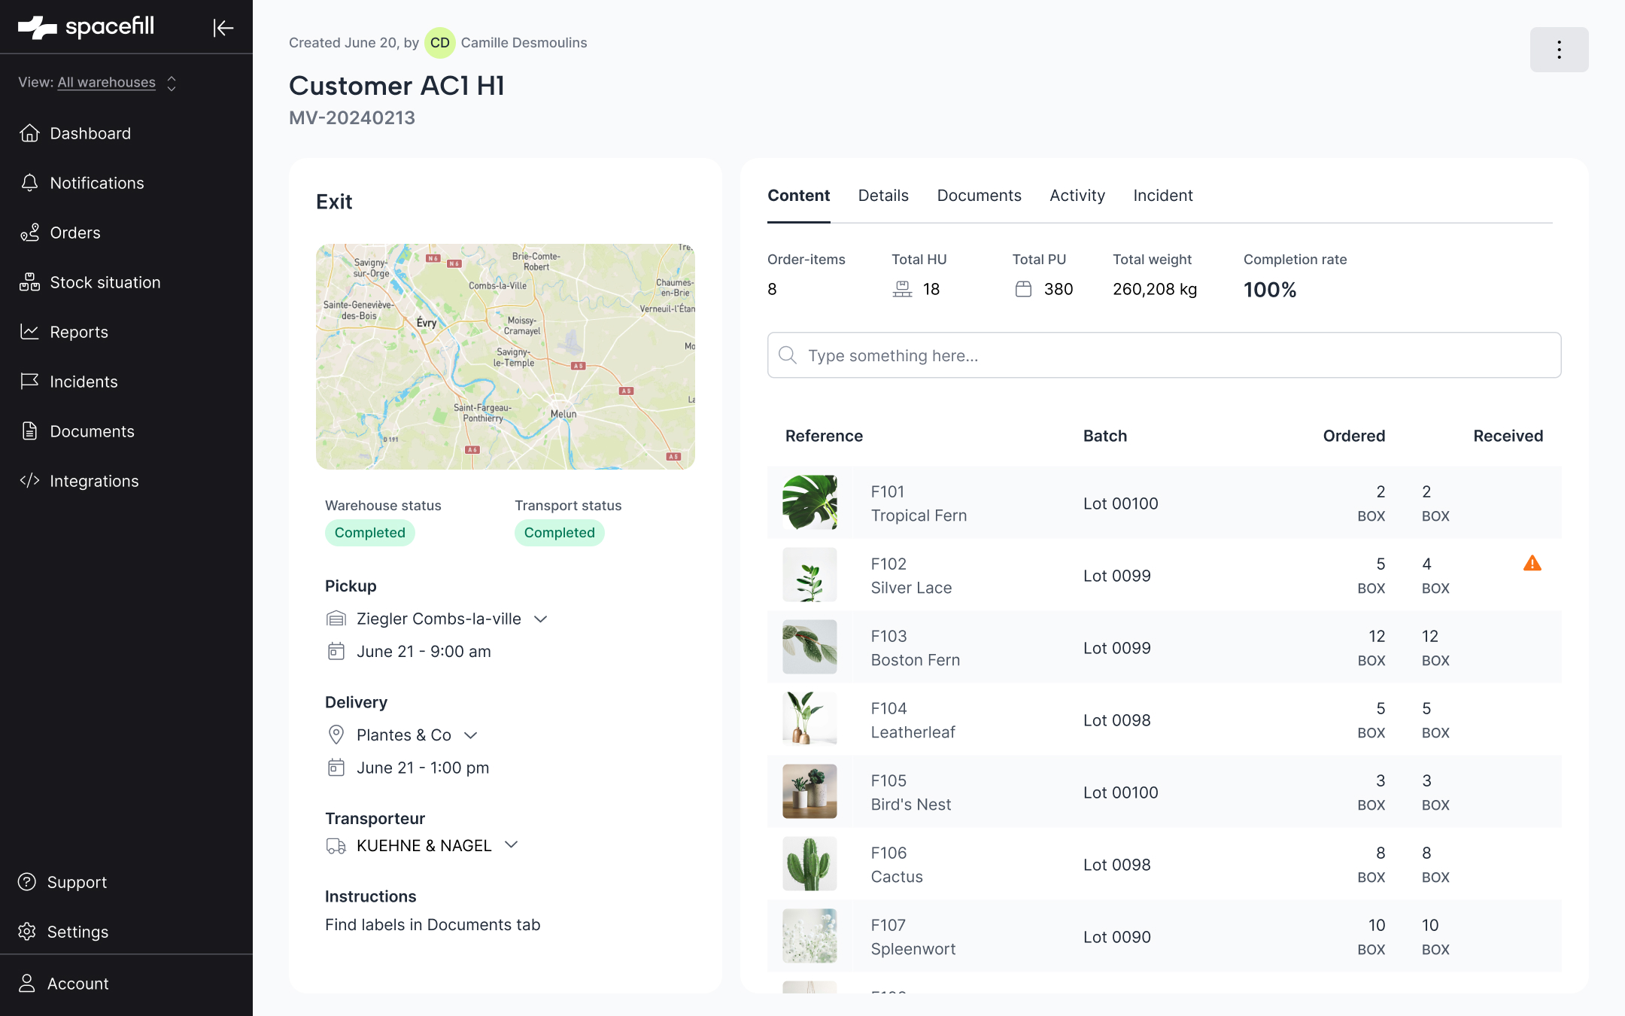
Task: Click the 100% completion rate value
Action: [x=1270, y=290]
